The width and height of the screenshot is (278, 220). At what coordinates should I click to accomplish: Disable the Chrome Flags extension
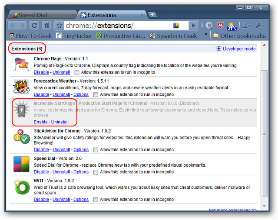[x=41, y=72]
